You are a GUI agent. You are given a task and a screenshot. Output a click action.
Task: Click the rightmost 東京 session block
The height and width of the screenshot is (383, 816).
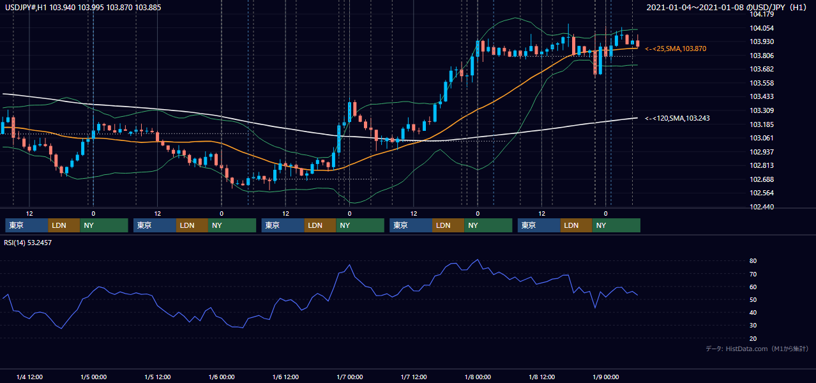coord(539,225)
